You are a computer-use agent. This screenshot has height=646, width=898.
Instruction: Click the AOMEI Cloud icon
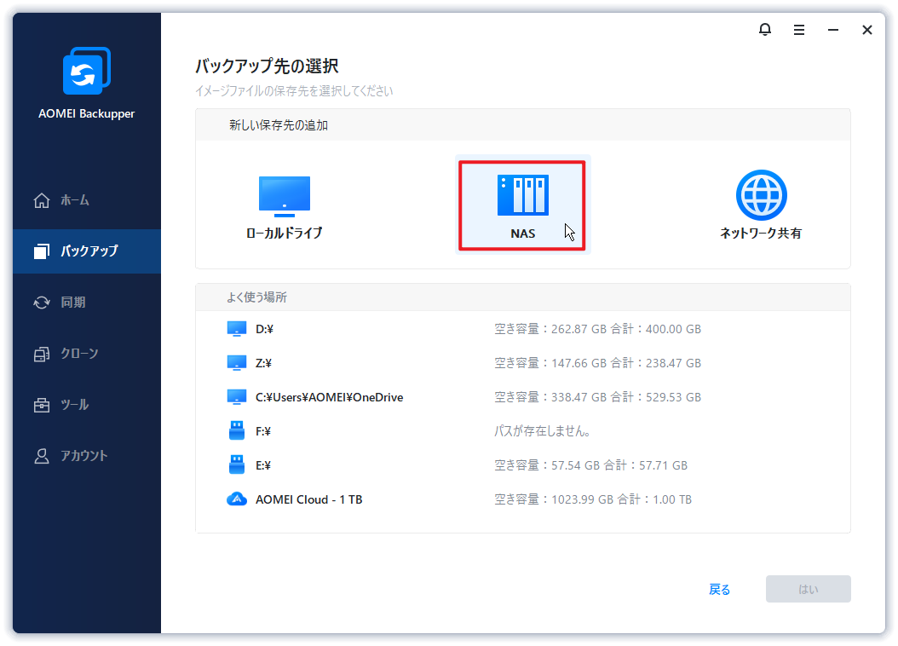point(237,499)
